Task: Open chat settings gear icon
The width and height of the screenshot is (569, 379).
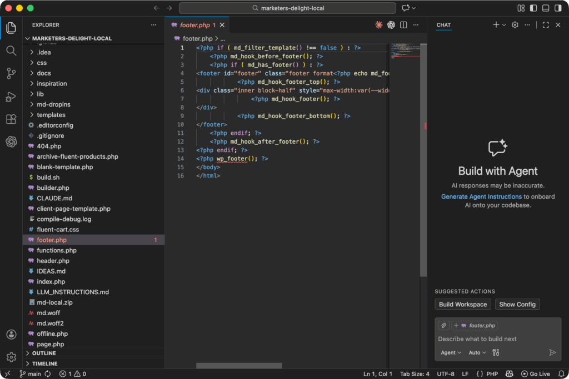Action: tap(515, 25)
